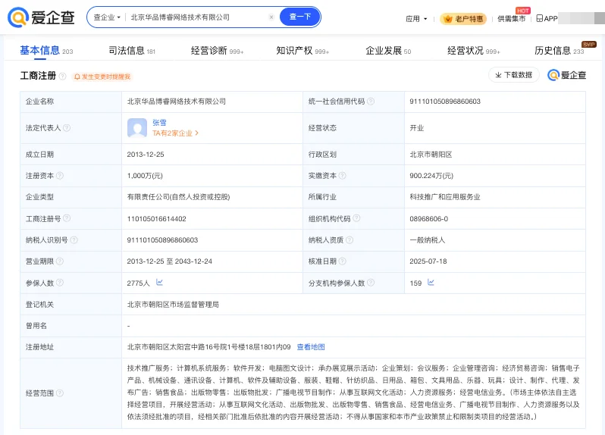Click the 900.224万(元) paid-in capital value

(431, 176)
